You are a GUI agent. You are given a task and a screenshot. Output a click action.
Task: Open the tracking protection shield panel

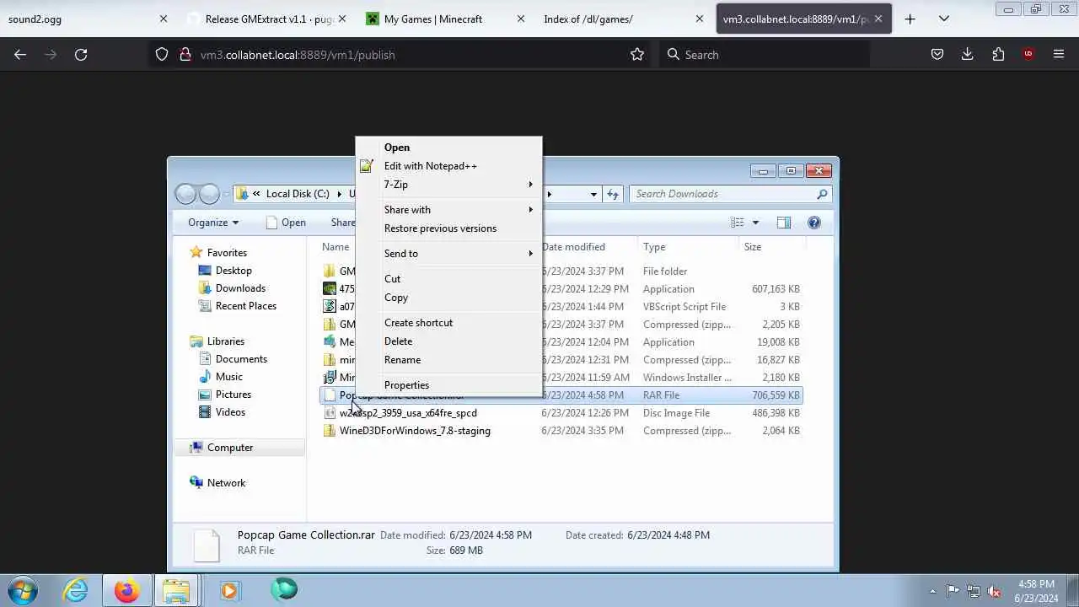point(162,55)
